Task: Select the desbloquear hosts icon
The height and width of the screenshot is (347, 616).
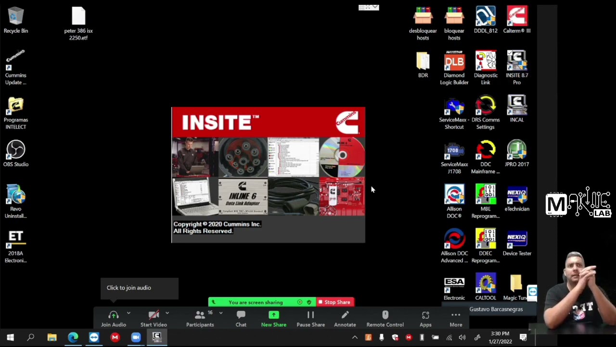Action: point(423,23)
